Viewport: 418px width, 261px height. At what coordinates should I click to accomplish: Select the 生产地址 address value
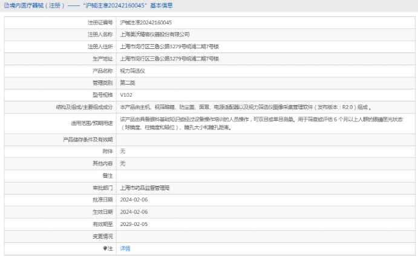[x=169, y=59]
